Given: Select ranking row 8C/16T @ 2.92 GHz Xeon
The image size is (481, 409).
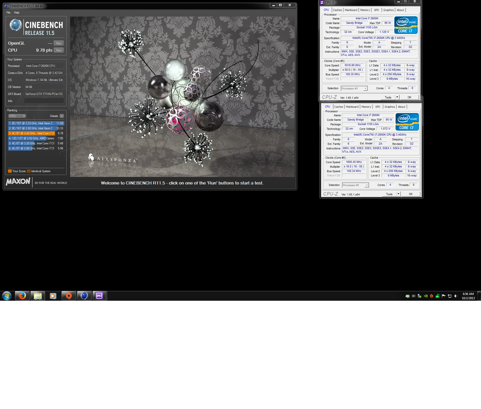Looking at the screenshot, I should point(36,128).
